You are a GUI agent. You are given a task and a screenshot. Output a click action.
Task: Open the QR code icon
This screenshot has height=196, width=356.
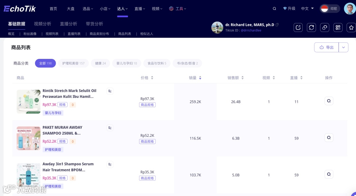(x=338, y=27)
